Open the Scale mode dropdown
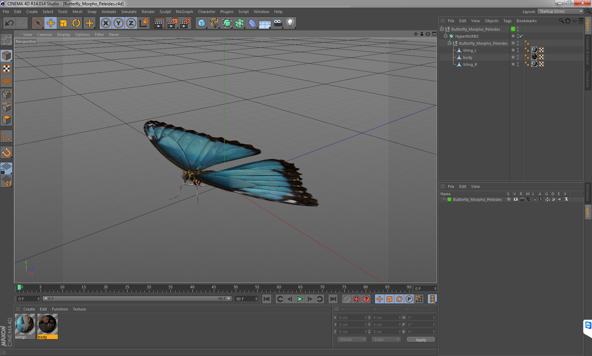 (386, 339)
